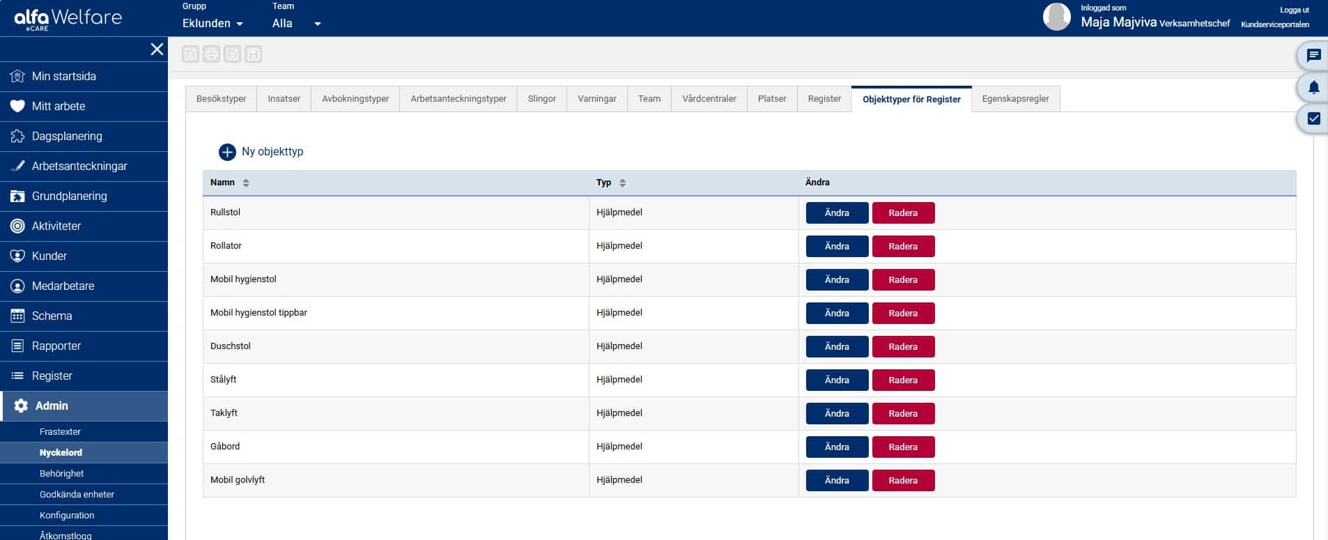This screenshot has width=1328, height=540.
Task: Open the chat messages icon
Action: 1313,56
